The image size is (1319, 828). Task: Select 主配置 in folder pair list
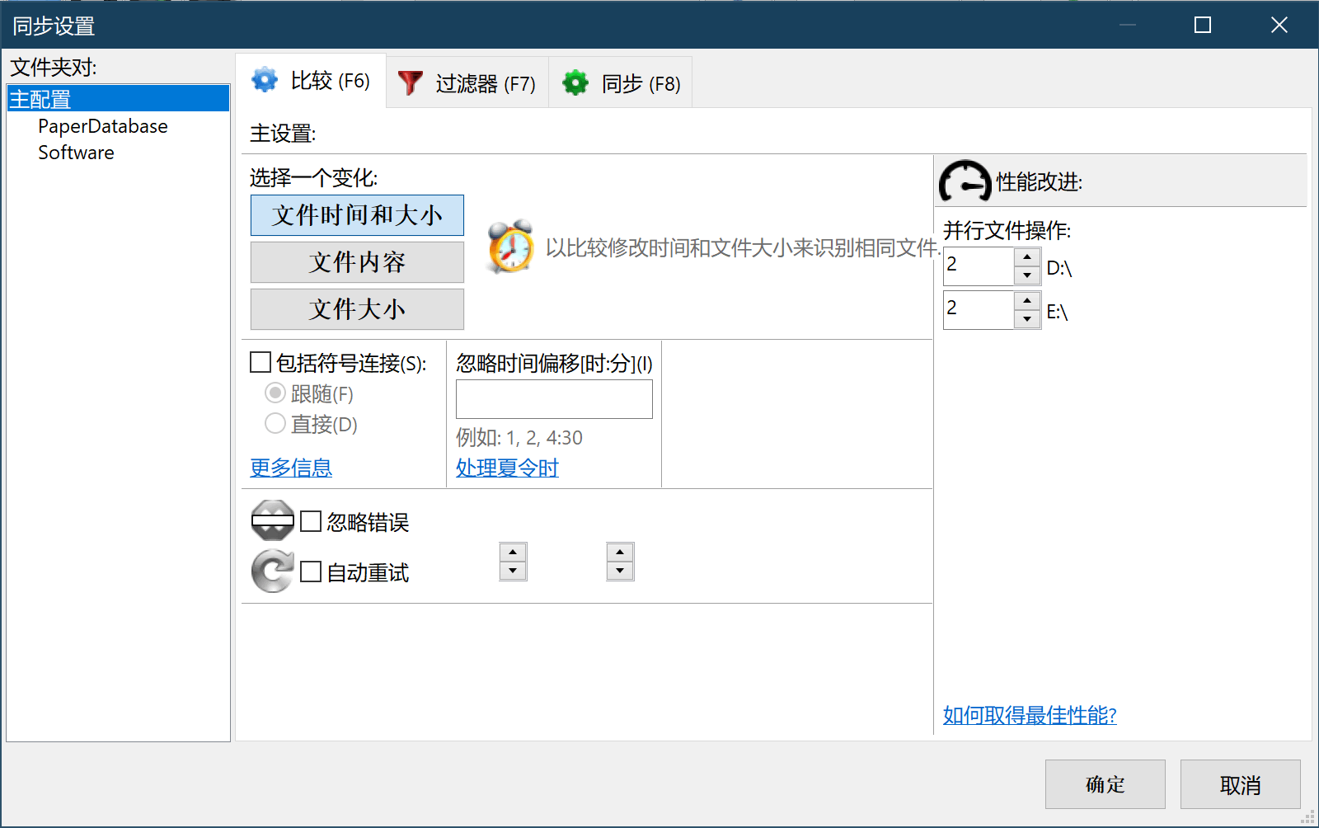click(x=118, y=98)
